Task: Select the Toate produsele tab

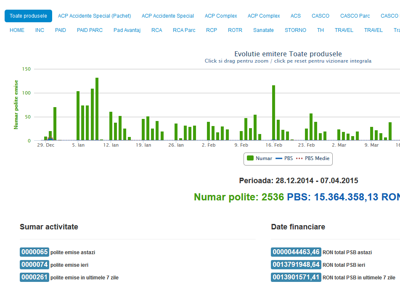Action: point(28,16)
